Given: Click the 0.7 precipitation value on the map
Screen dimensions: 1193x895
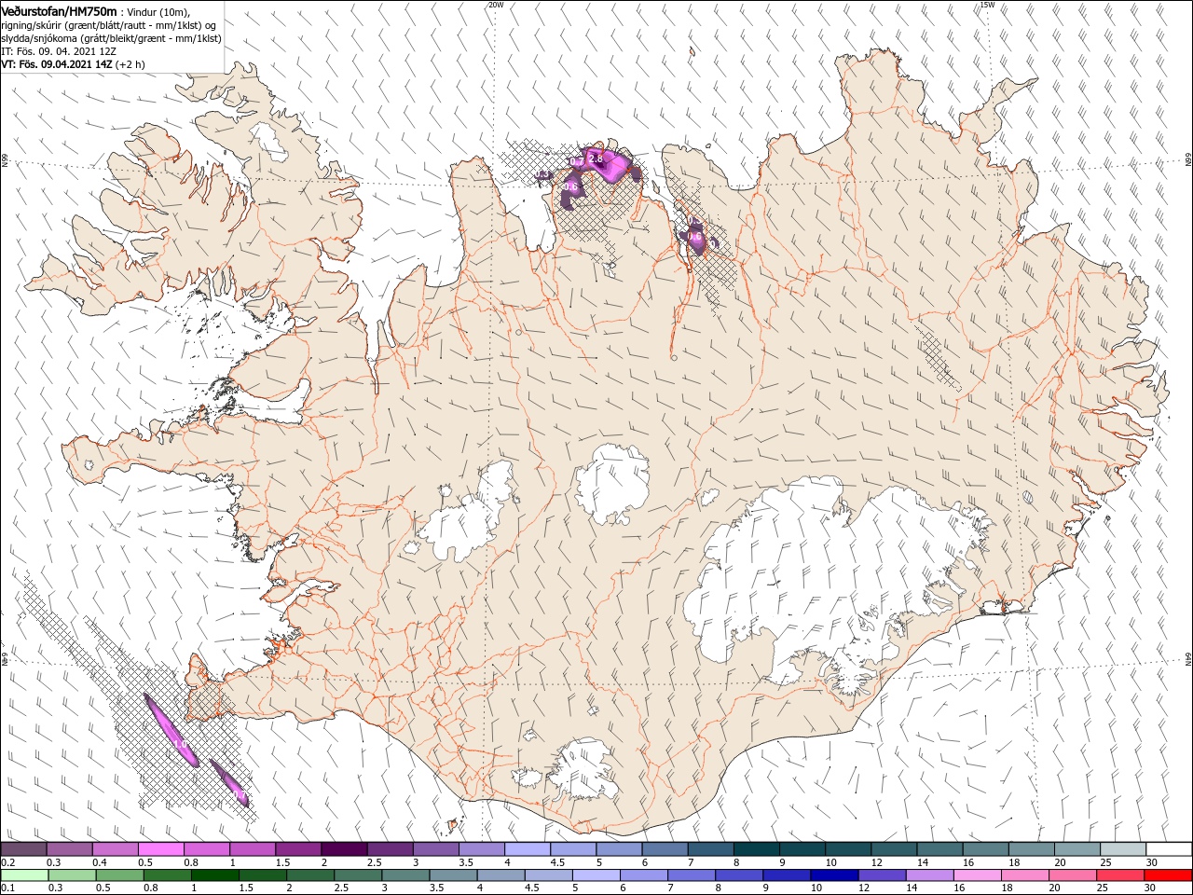Looking at the screenshot, I should click(x=576, y=162).
